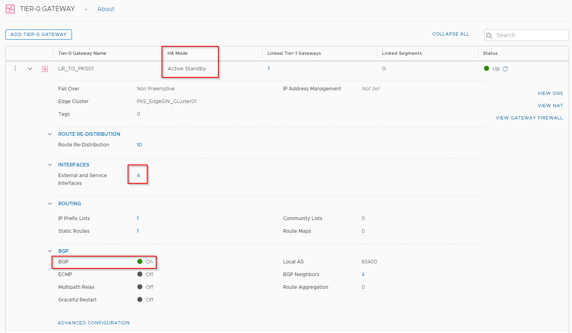
Task: Toggle the Graceful Restart setting
Action: 140,300
